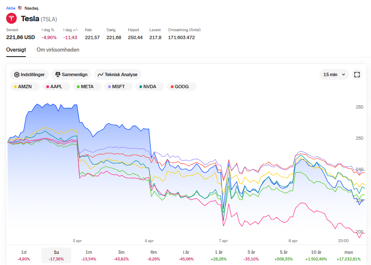The image size is (371, 265).
Task: Click the Højest value 250,44
Action: (135, 37)
